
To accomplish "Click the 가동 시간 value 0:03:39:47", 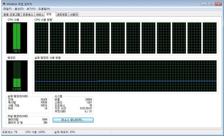I will click(x=86, y=108).
